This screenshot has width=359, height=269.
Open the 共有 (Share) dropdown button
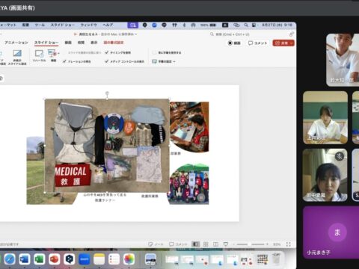coord(283,43)
